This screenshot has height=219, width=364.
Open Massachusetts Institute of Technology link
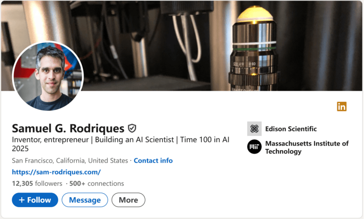pos(307,147)
